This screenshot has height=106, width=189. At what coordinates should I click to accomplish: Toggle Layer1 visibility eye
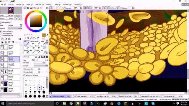pos(2,52)
